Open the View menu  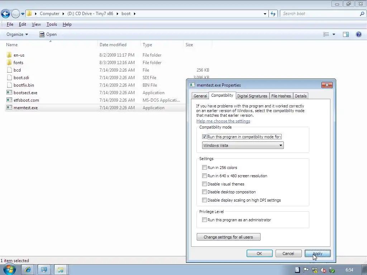[36, 24]
